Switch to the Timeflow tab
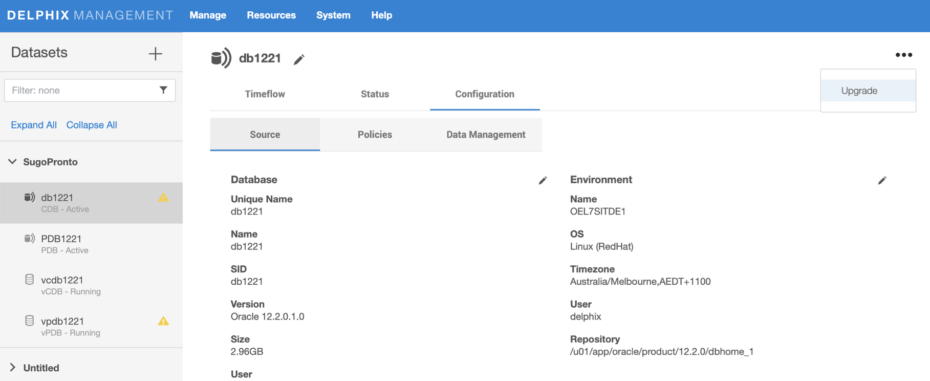The width and height of the screenshot is (930, 381). [265, 94]
